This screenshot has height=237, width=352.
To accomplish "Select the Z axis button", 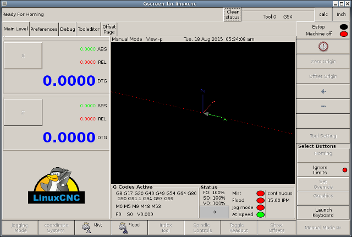I will point(23,112).
